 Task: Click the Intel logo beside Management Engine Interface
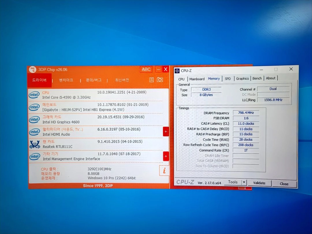(x=34, y=157)
